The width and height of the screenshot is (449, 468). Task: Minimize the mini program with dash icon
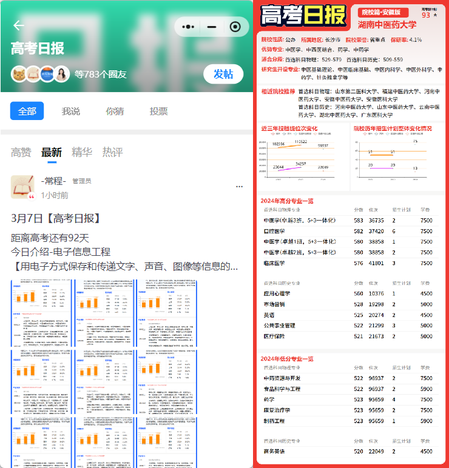[212, 27]
